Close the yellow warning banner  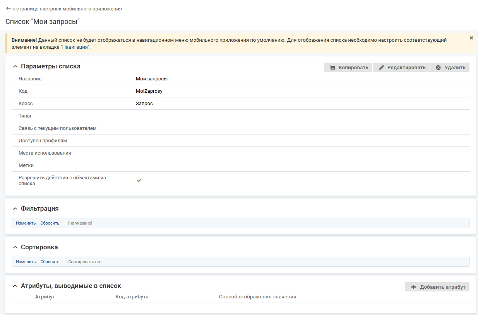(471, 38)
